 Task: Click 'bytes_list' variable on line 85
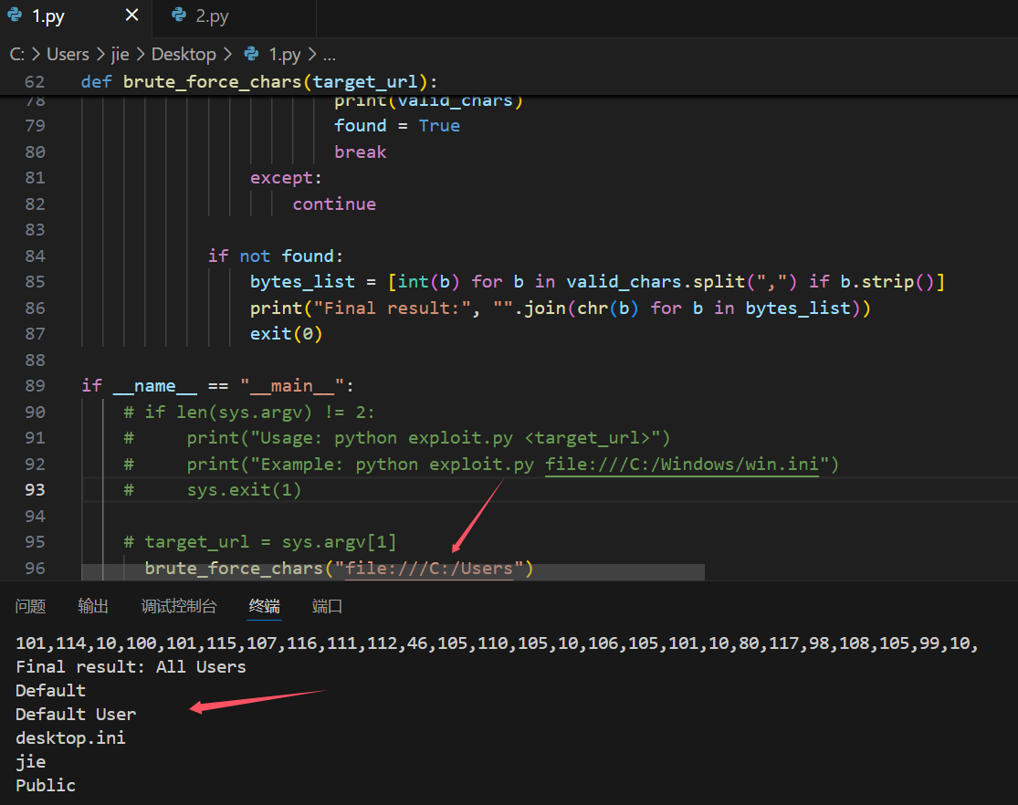(x=302, y=282)
